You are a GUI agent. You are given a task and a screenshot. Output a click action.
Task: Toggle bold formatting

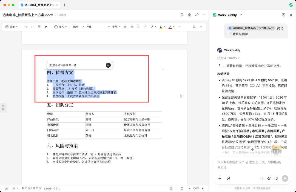[138, 27]
